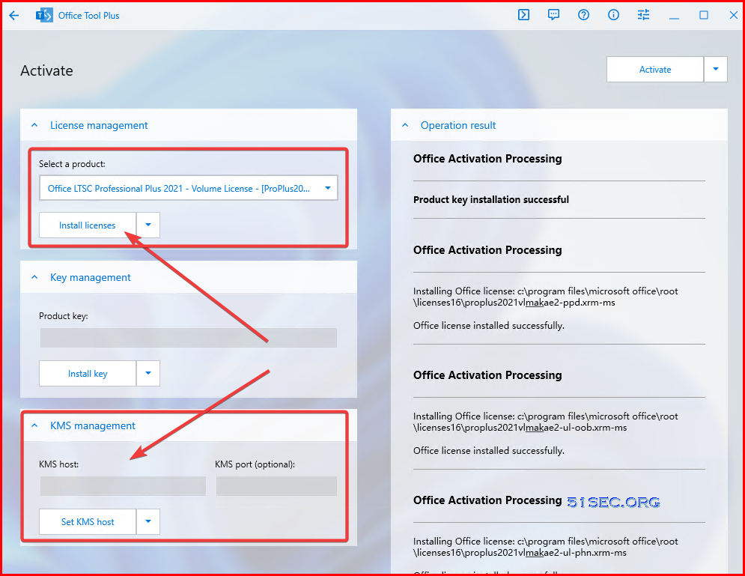Image resolution: width=745 pixels, height=576 pixels.
Task: Show the About info icon
Action: pos(613,15)
